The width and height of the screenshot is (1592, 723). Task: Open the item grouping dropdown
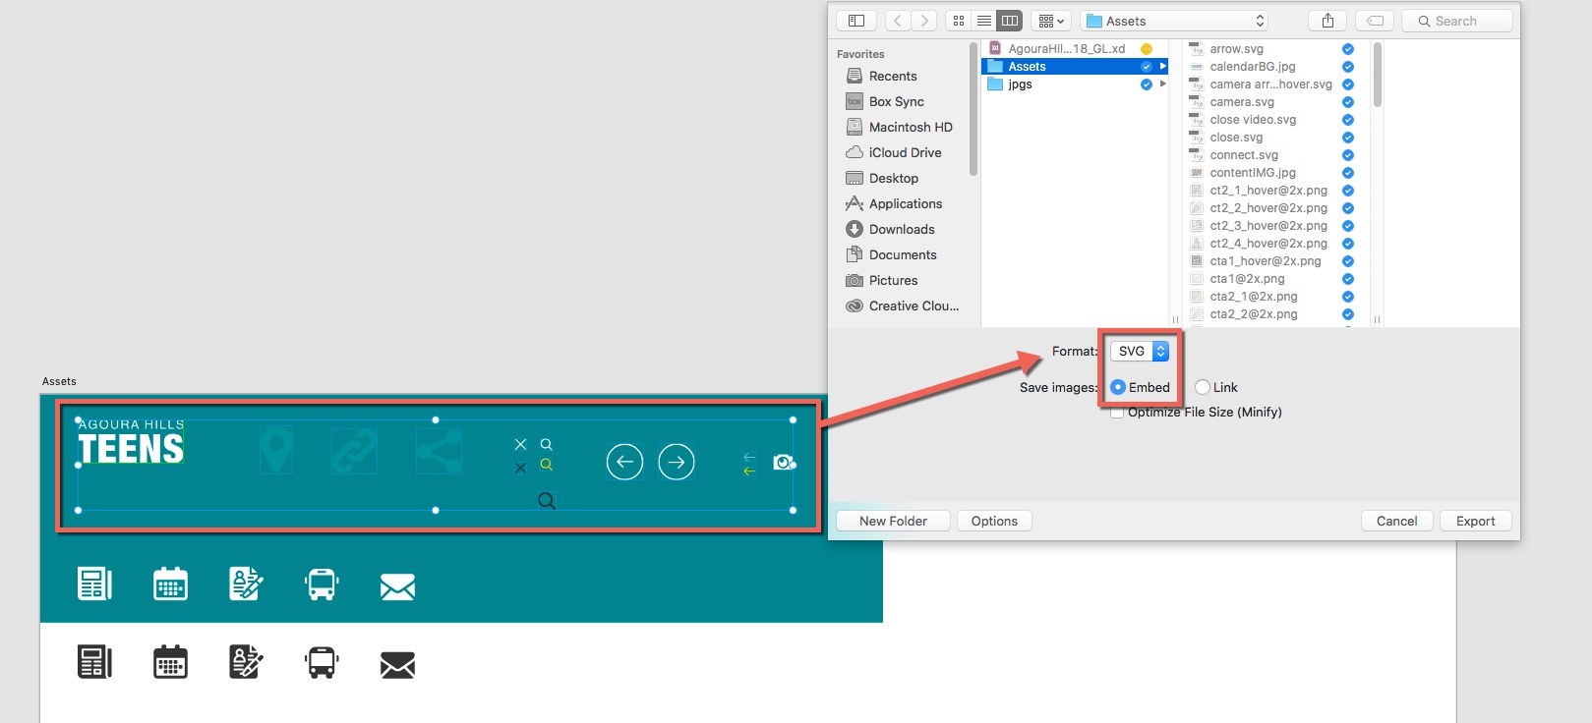point(1051,21)
